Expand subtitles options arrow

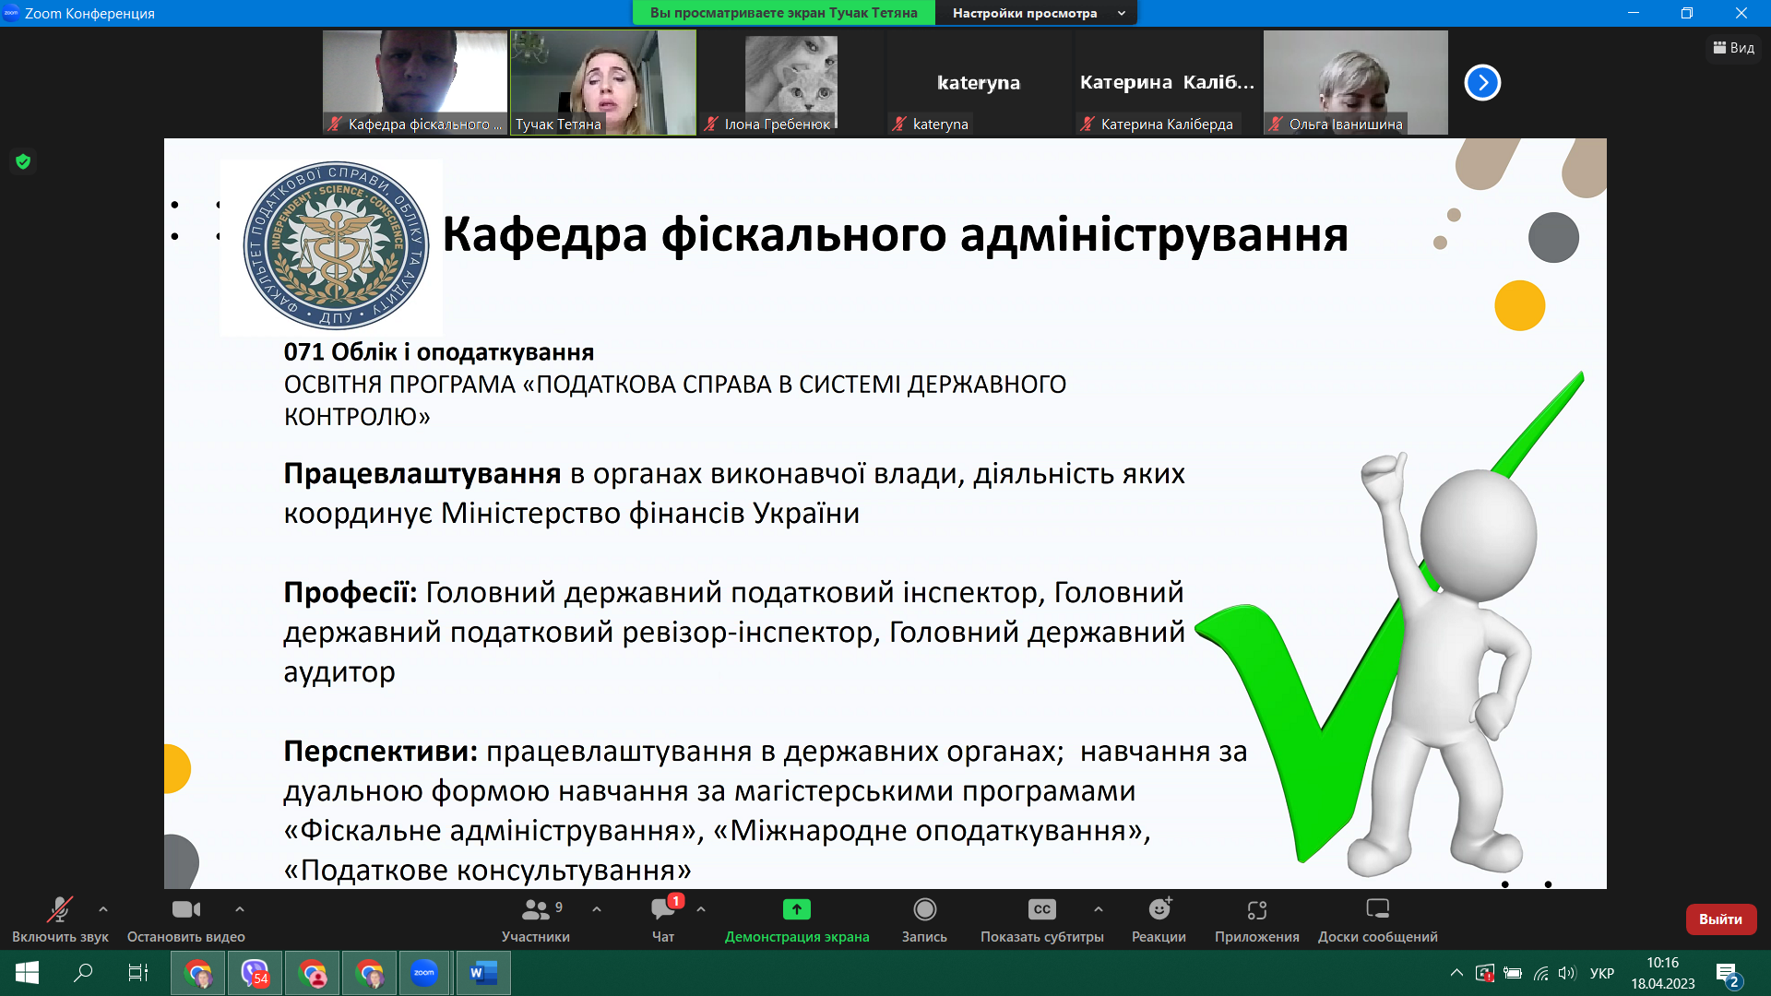tap(1099, 909)
